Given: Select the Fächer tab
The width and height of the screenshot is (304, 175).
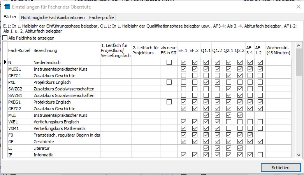Looking at the screenshot, I should click(10, 17).
